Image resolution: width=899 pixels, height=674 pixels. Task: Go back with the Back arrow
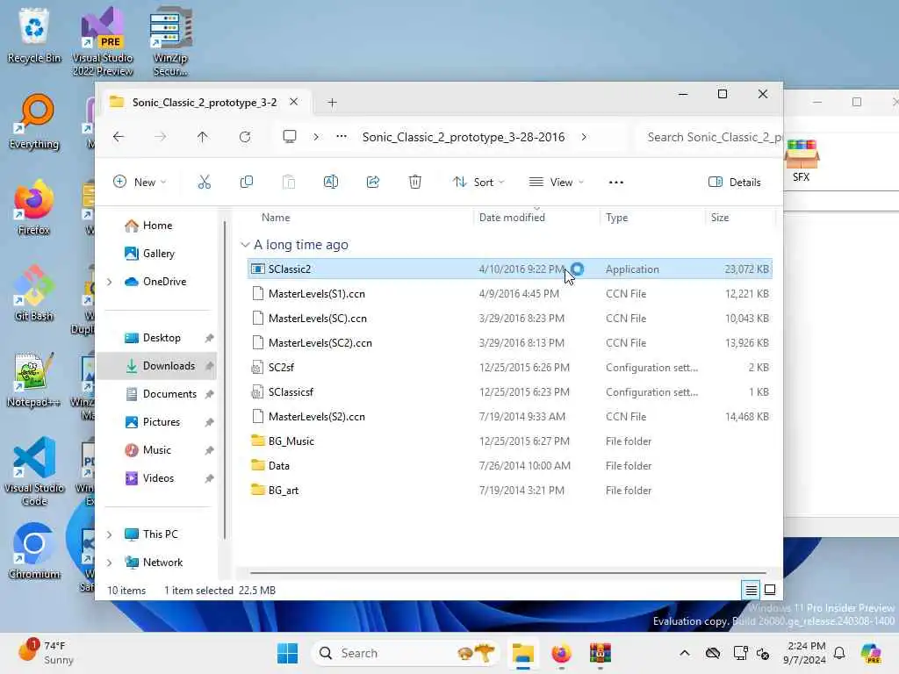119,137
